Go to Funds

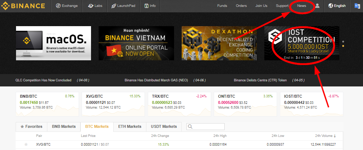[x=222, y=6]
